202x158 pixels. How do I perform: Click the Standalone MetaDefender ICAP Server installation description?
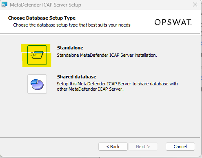click(x=107, y=55)
